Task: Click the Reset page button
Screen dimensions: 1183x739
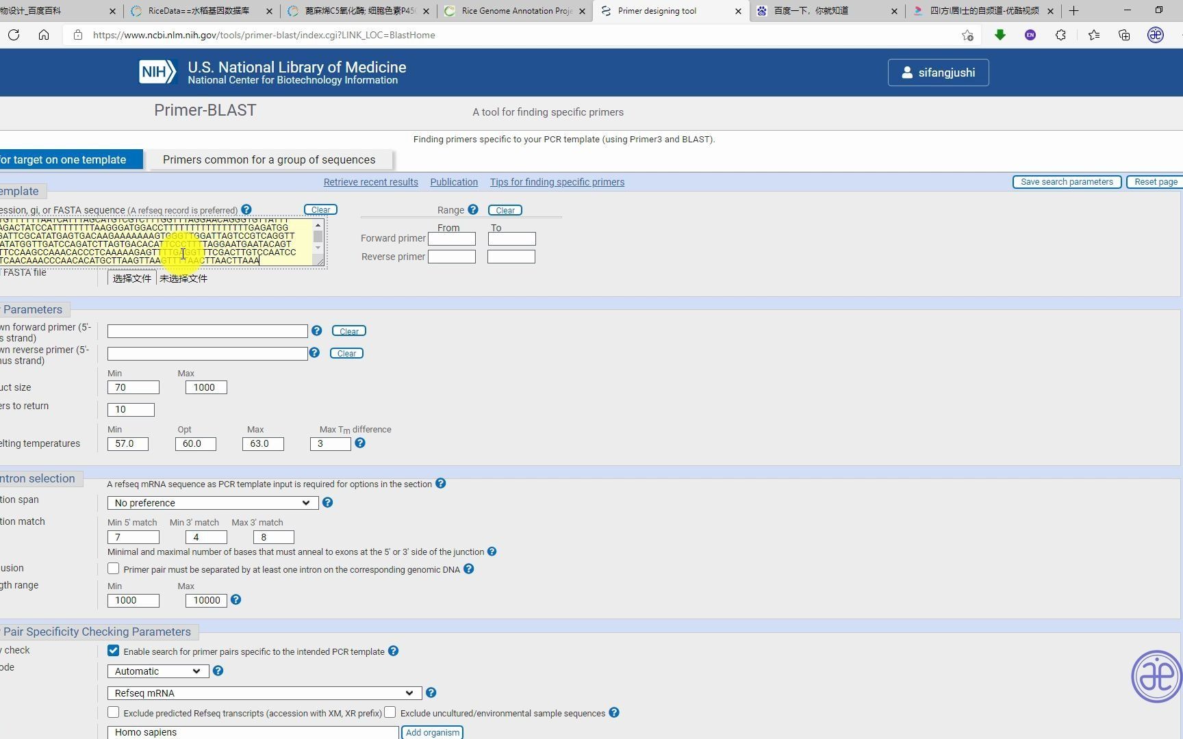Action: tap(1156, 182)
